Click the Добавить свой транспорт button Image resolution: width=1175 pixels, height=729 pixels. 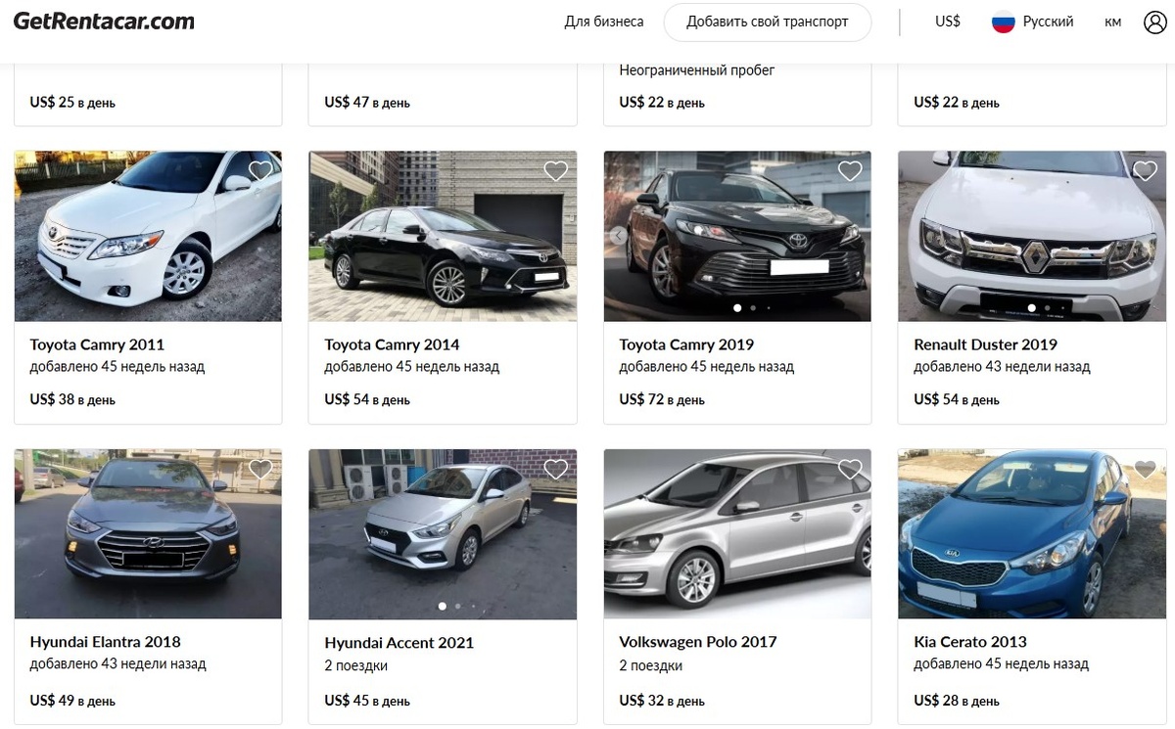(x=767, y=21)
